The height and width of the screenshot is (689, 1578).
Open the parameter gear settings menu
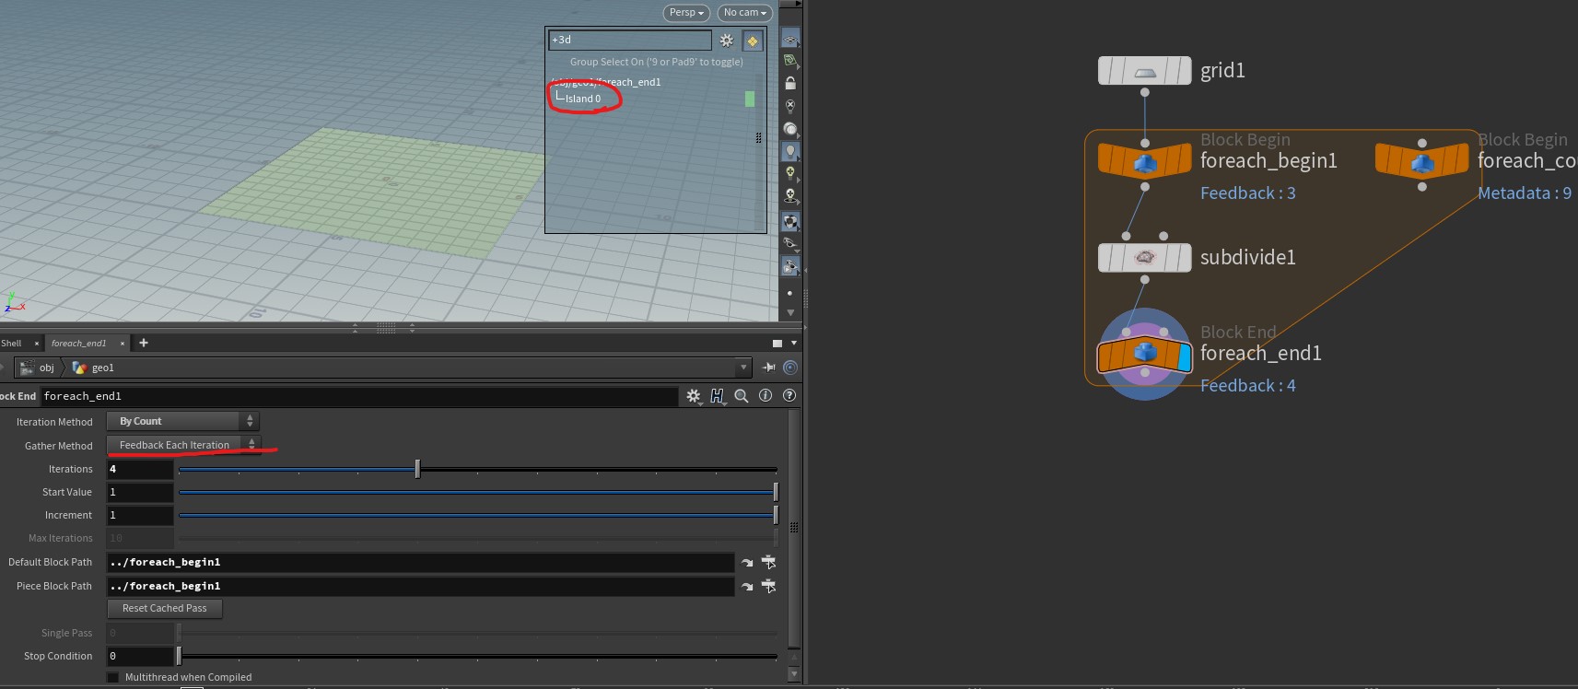[x=694, y=396]
